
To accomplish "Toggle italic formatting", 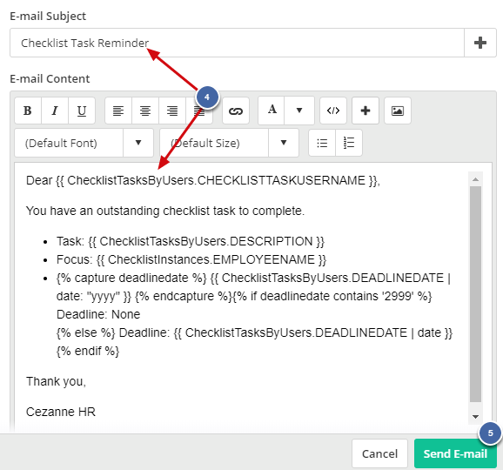I will click(x=55, y=111).
